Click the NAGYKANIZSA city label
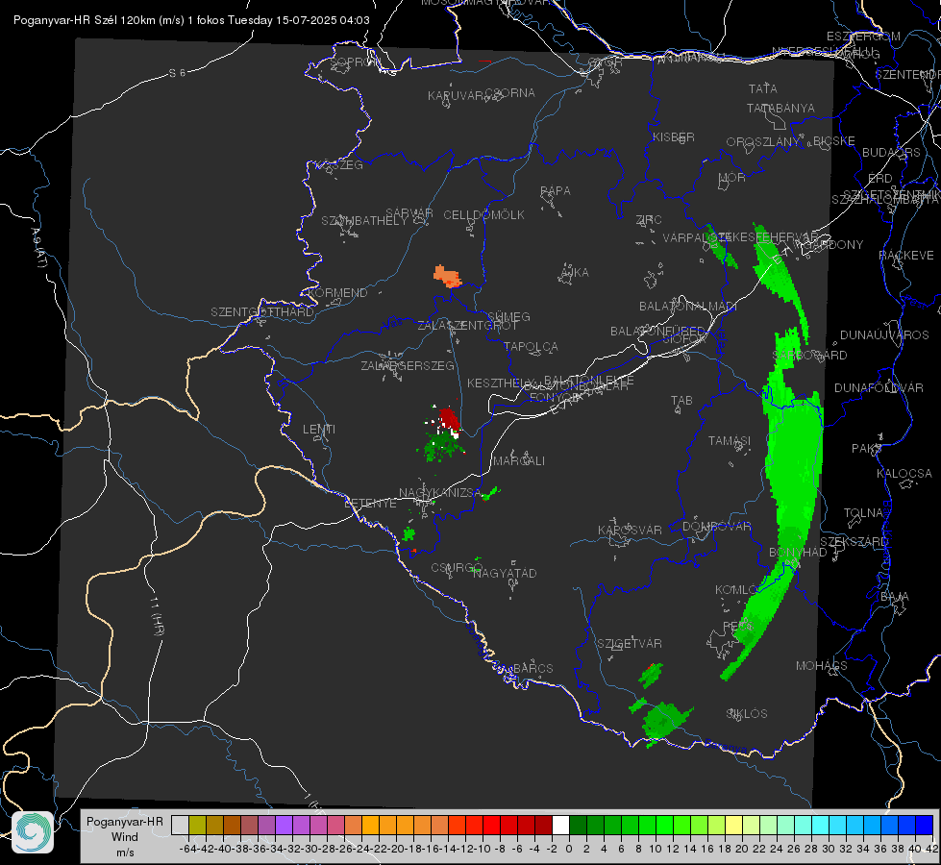 pyautogui.click(x=440, y=493)
